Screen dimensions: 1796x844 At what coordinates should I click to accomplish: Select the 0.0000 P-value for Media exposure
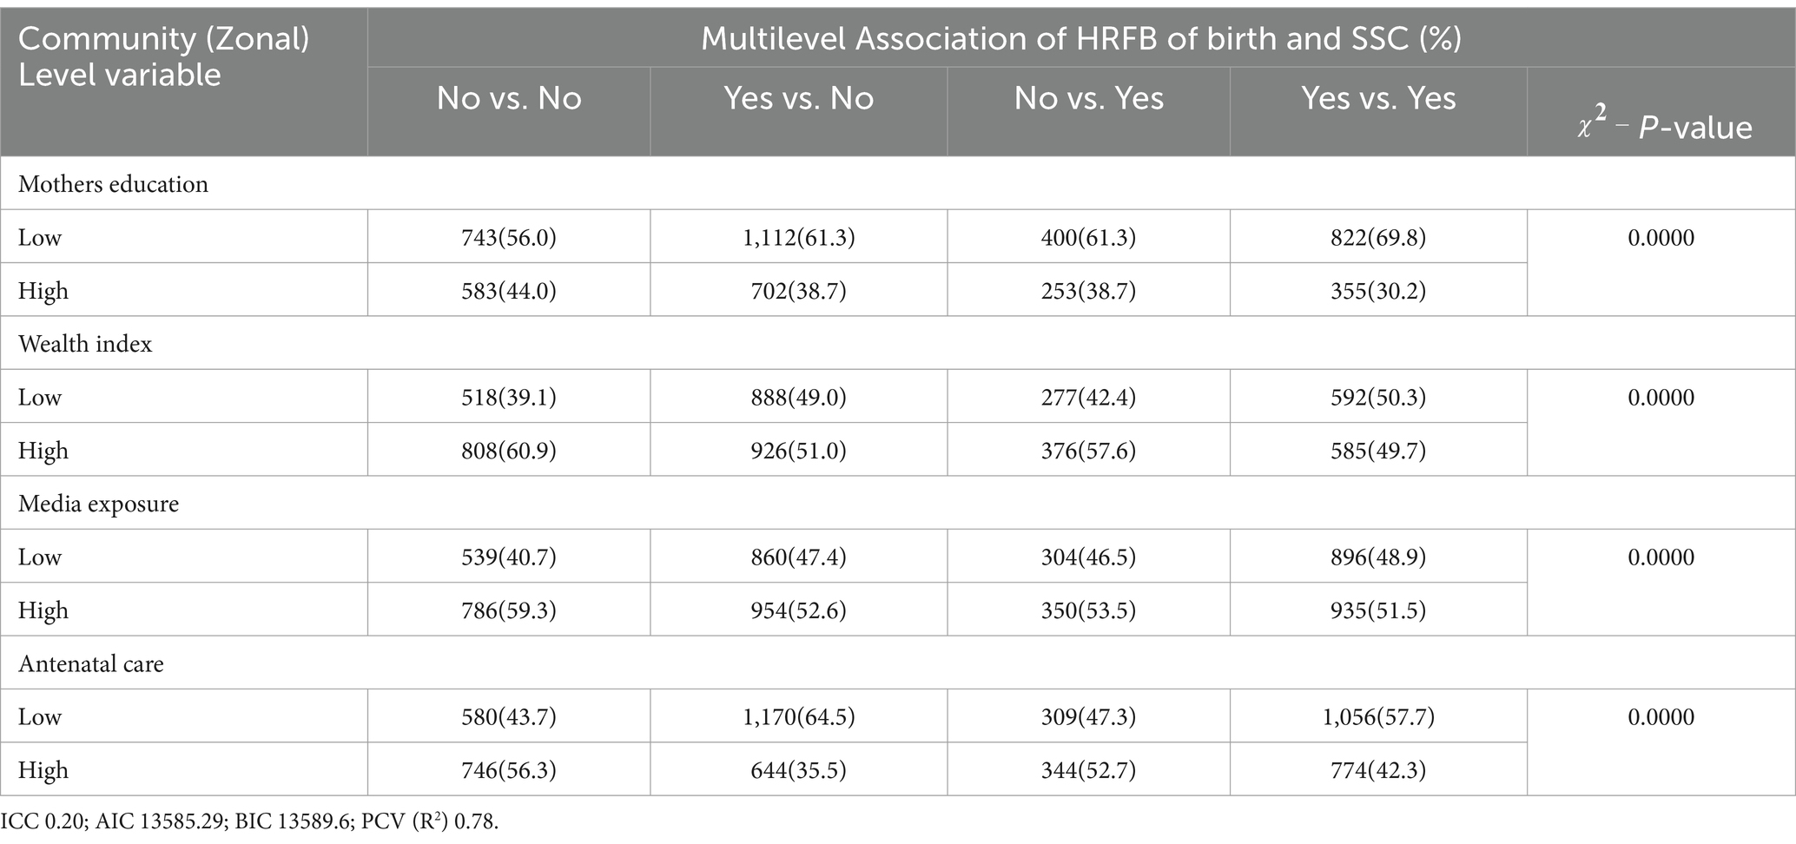pos(1661,557)
